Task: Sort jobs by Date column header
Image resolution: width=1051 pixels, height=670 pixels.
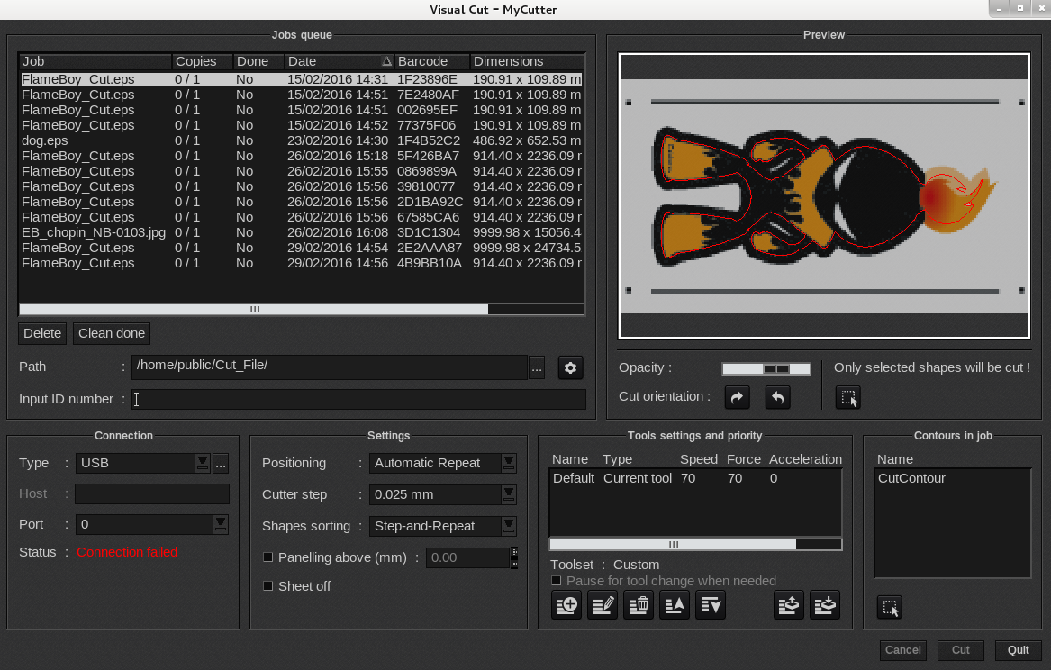Action: tap(340, 61)
